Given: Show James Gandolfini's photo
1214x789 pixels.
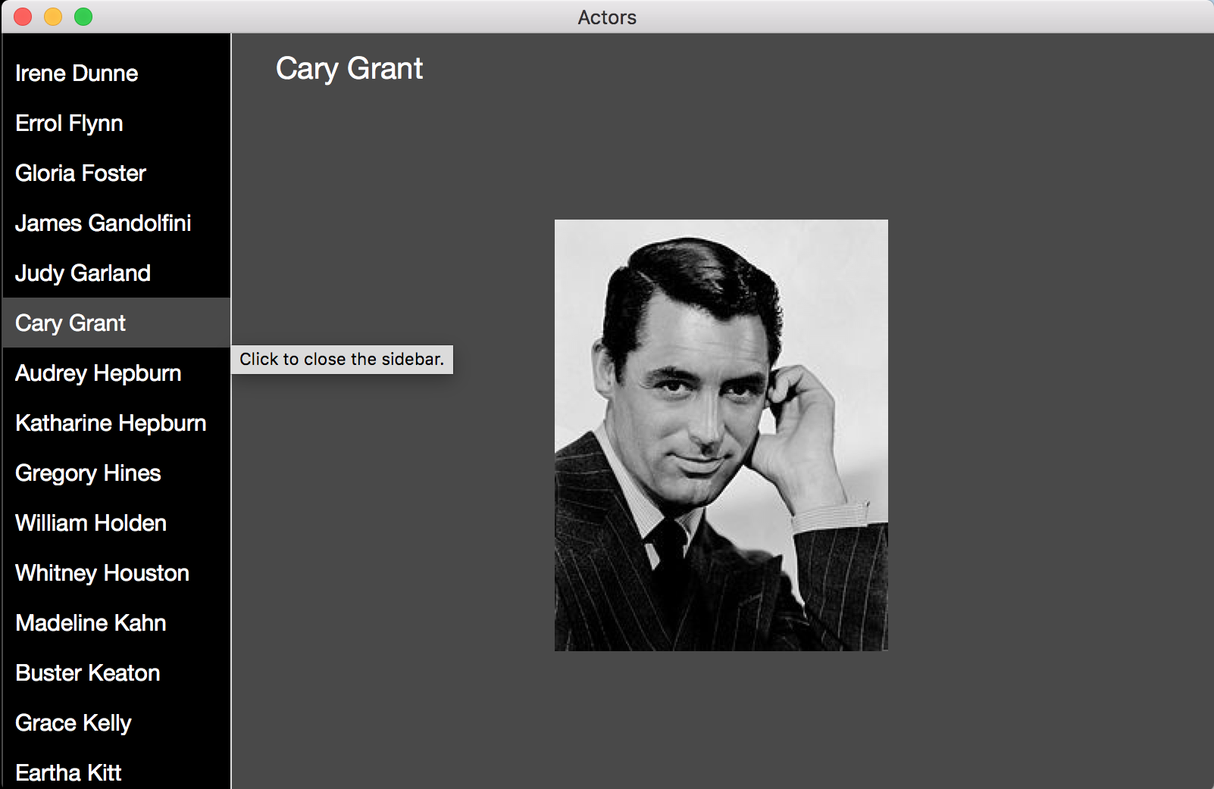Looking at the screenshot, I should pos(103,223).
